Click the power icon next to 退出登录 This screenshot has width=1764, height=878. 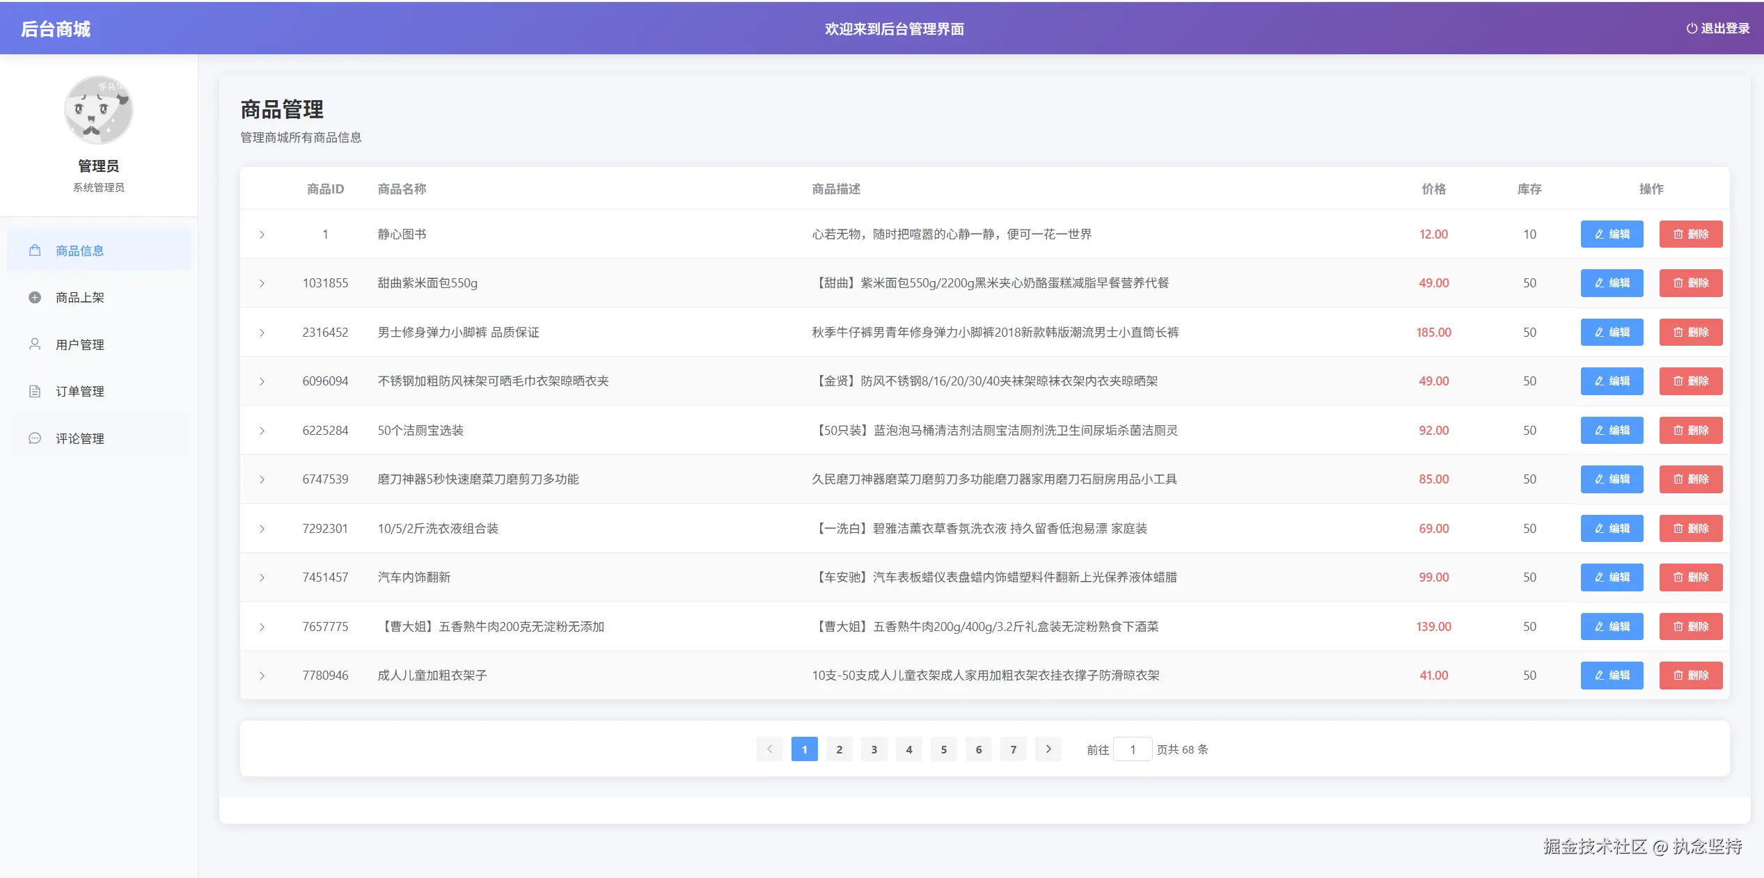(1692, 29)
